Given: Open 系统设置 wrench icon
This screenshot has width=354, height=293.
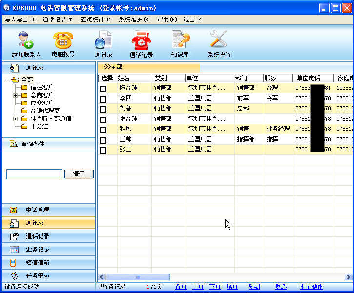Looking at the screenshot, I should pos(219,44).
